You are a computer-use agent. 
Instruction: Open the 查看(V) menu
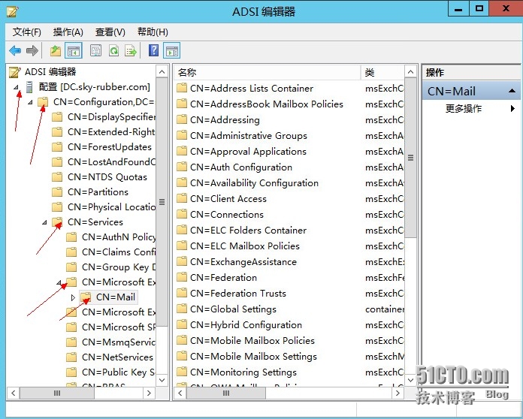pos(110,32)
